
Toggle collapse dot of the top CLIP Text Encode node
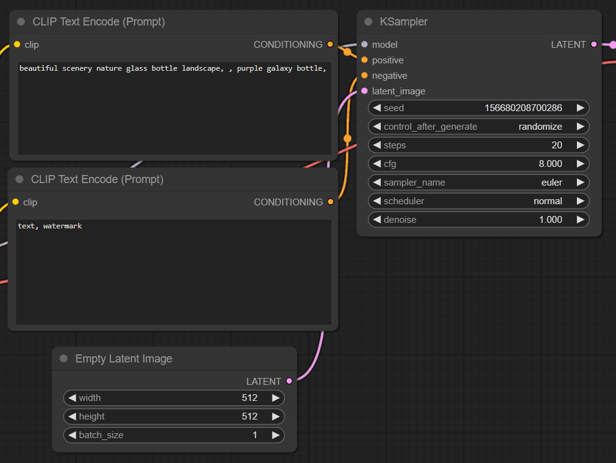(x=21, y=22)
